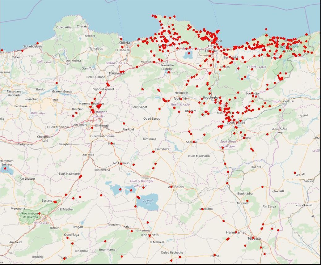Select the Oum El Bouaghi label

pos(141,181)
